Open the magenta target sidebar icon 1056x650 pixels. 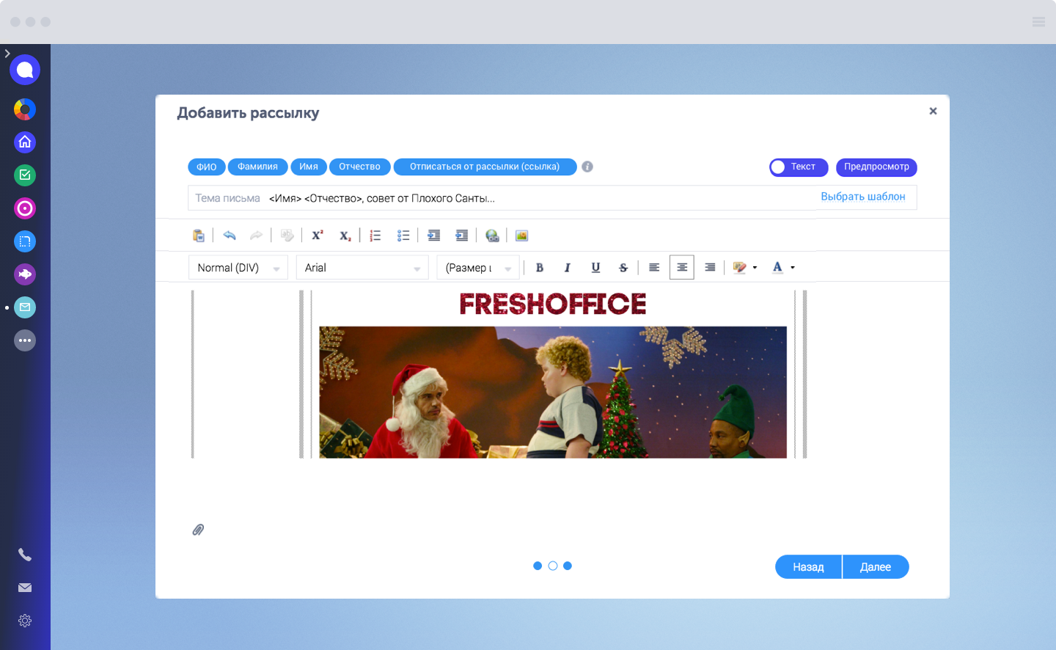pyautogui.click(x=25, y=208)
